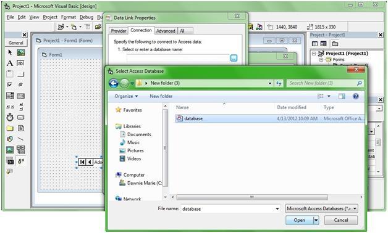This screenshot has width=388, height=233.
Task: Switch to the Provider tab
Action: 118,31
